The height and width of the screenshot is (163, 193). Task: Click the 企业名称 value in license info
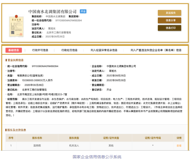click(121, 66)
